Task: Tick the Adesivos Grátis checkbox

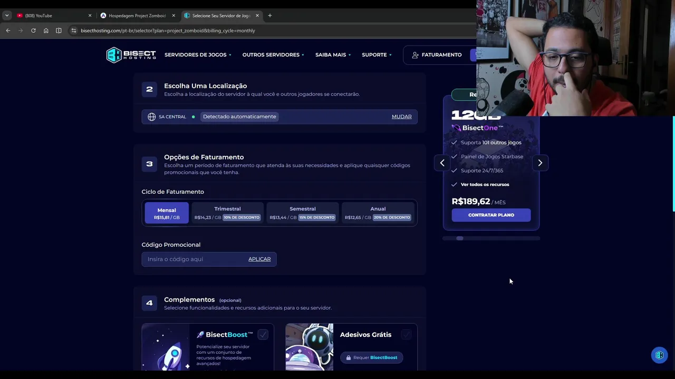Action: (x=406, y=334)
